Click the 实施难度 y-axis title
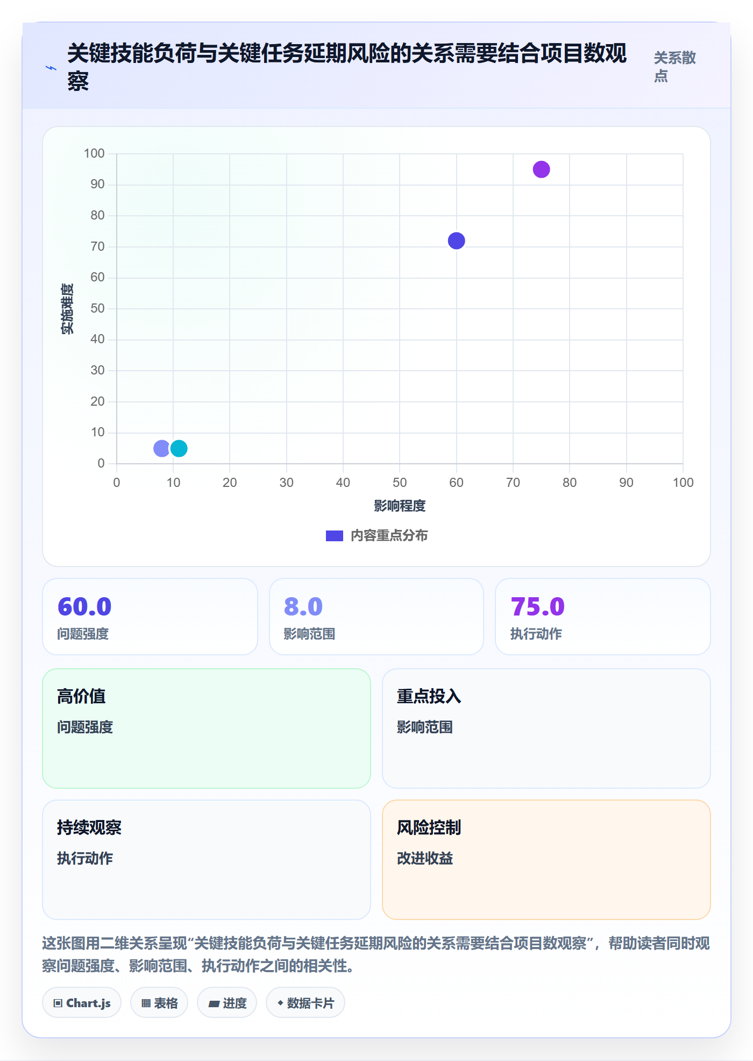Image resolution: width=753 pixels, height=1061 pixels. [67, 309]
